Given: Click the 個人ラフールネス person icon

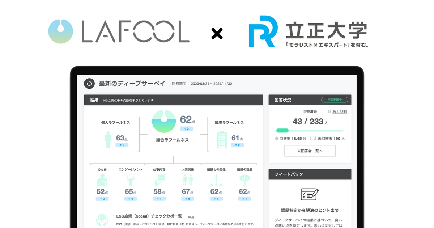Looking at the screenshot, I should point(108,140).
